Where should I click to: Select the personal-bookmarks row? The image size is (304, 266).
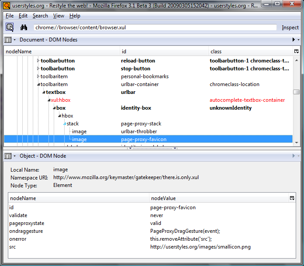pos(148,76)
